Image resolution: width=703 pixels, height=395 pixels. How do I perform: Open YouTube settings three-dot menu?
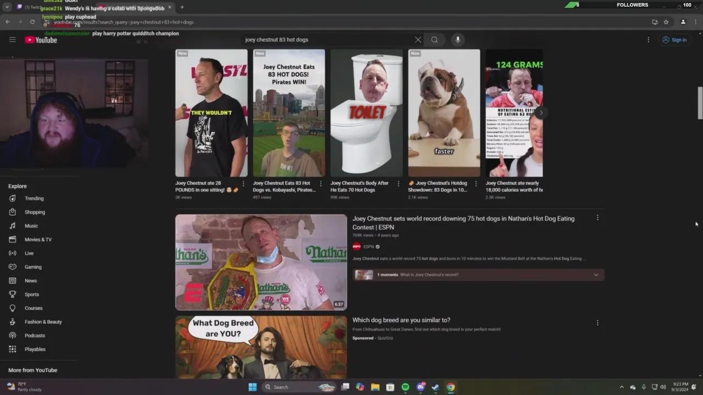(648, 39)
